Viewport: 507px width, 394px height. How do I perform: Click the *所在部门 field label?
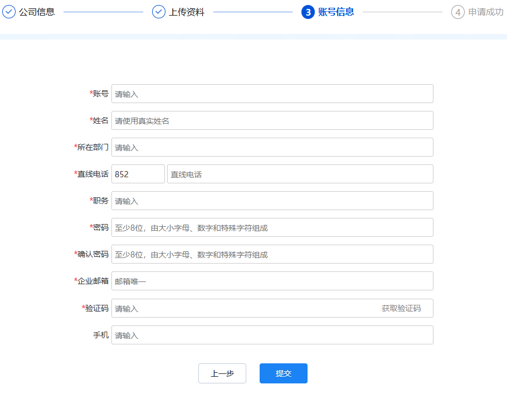pyautogui.click(x=91, y=147)
